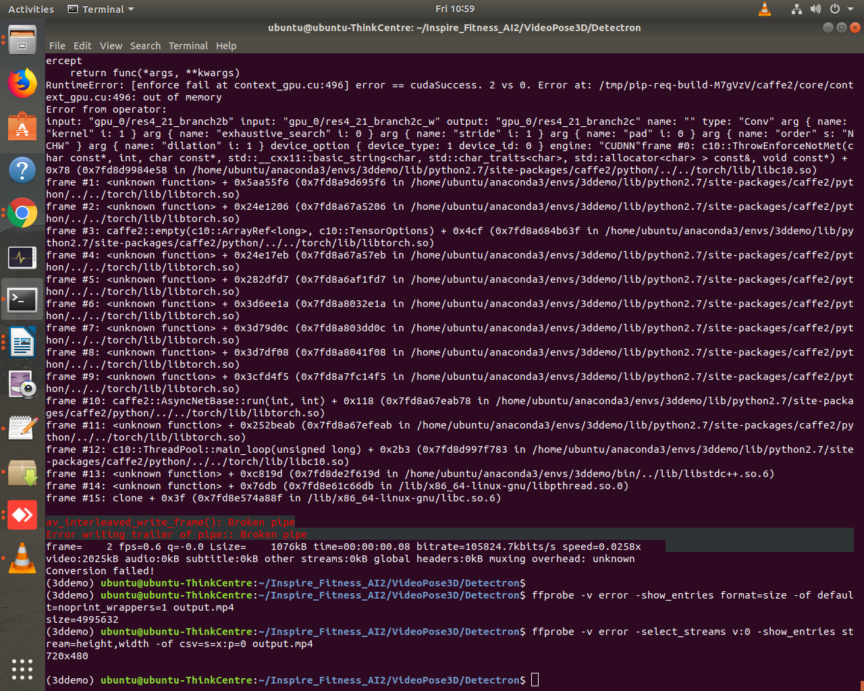Click the red "Error writing trailer of pipe" line

(x=177, y=534)
